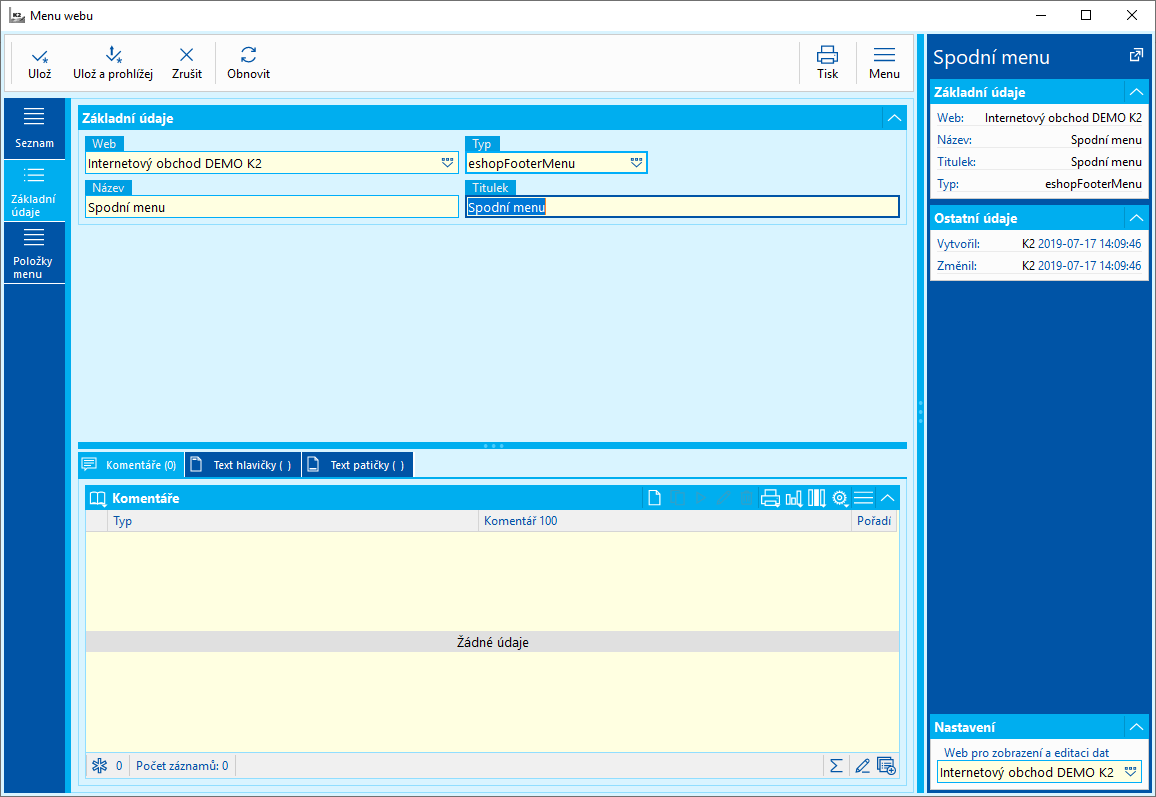Click the Spodní menu panel heading
Image resolution: width=1156 pixels, height=797 pixels.
coord(991,57)
